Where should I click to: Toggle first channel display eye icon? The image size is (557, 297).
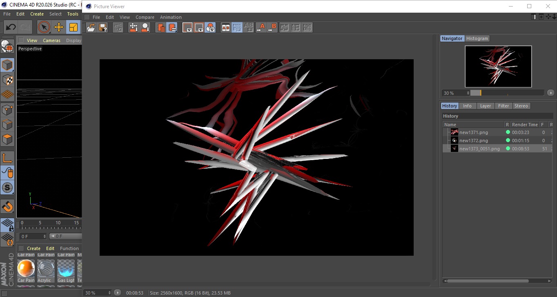pyautogui.click(x=187, y=27)
